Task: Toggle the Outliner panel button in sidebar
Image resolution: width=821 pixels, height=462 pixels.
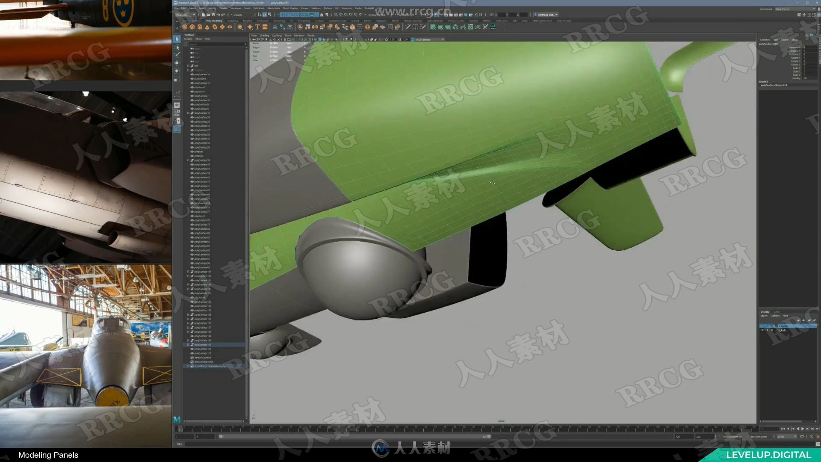Action: coord(177,129)
